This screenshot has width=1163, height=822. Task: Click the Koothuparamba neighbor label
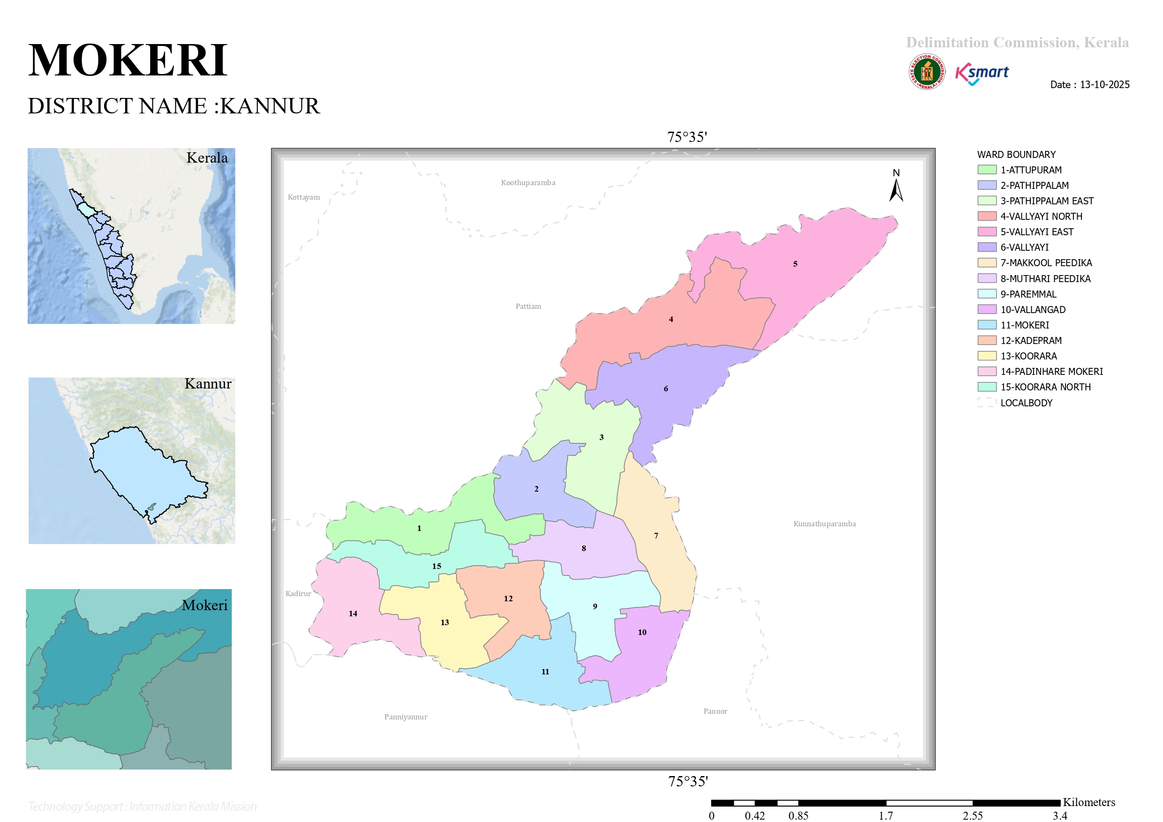(528, 182)
